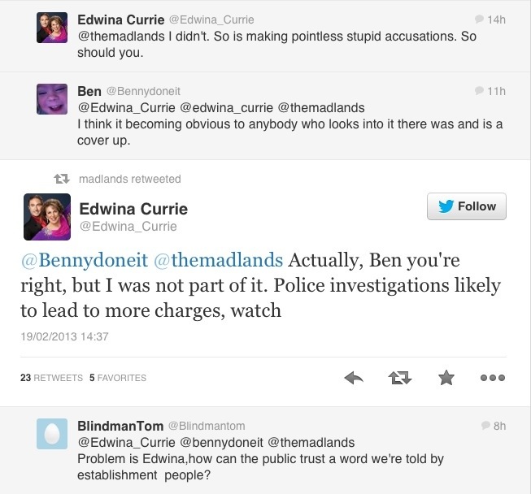Viewport: 531px width, 494px height.
Task: Open Edwina Currie's large profile picture
Action: click(x=47, y=217)
